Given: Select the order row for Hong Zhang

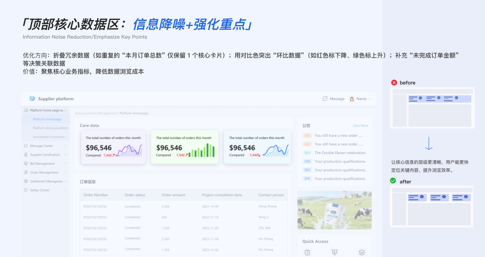Looking at the screenshot, I should pos(184,206).
